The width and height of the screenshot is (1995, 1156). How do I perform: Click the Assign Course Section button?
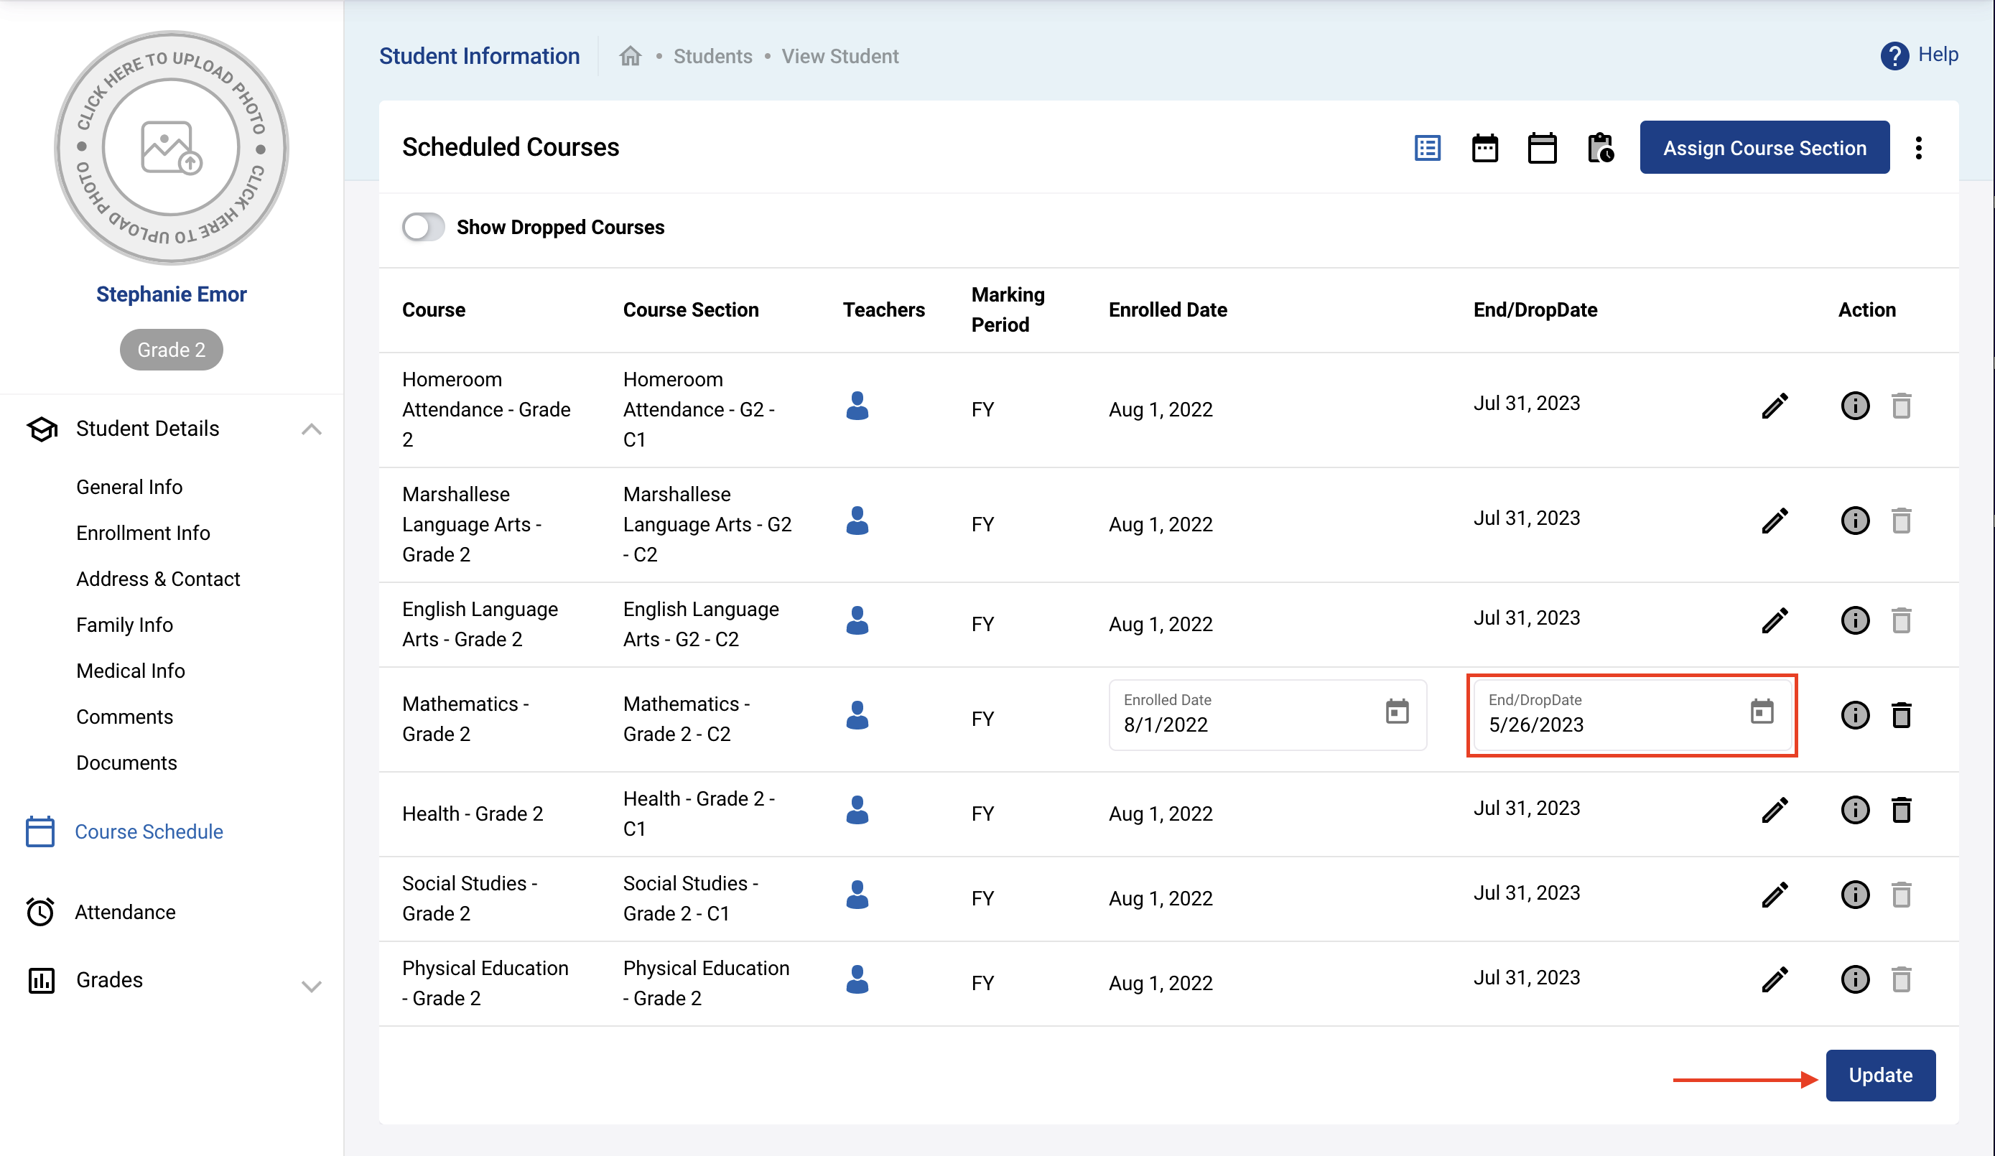click(x=1764, y=148)
